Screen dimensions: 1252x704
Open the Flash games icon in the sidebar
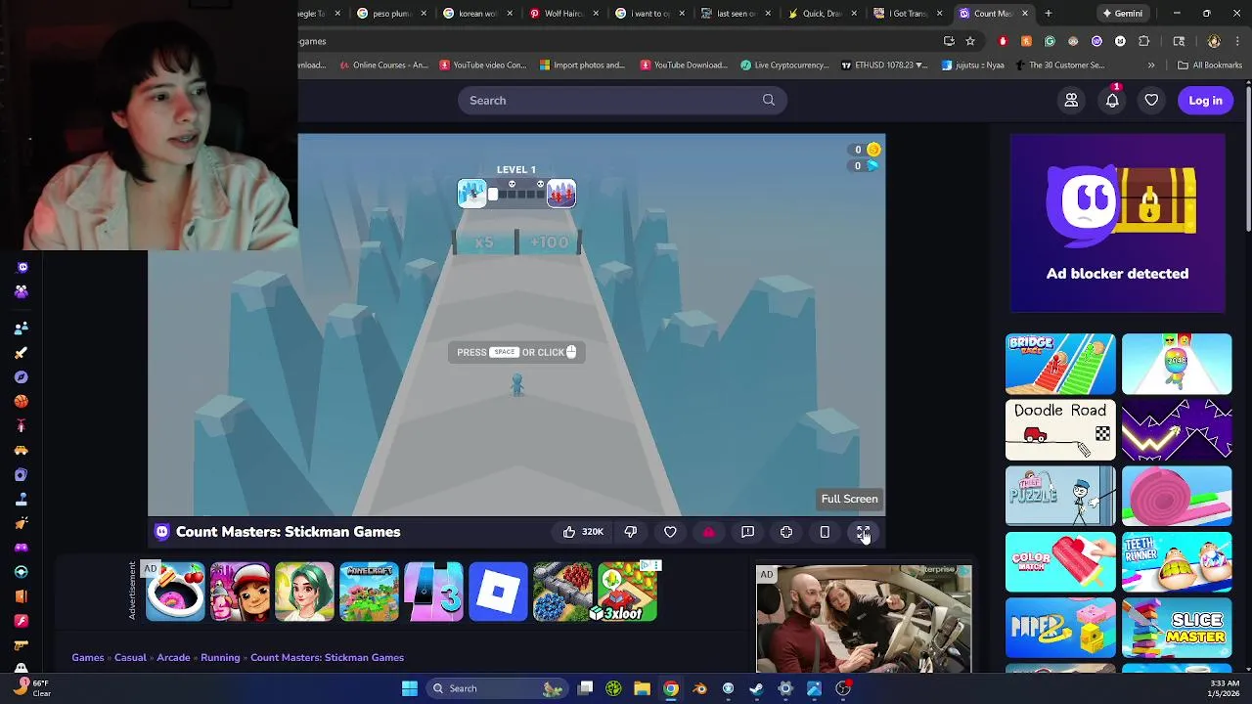(x=22, y=620)
